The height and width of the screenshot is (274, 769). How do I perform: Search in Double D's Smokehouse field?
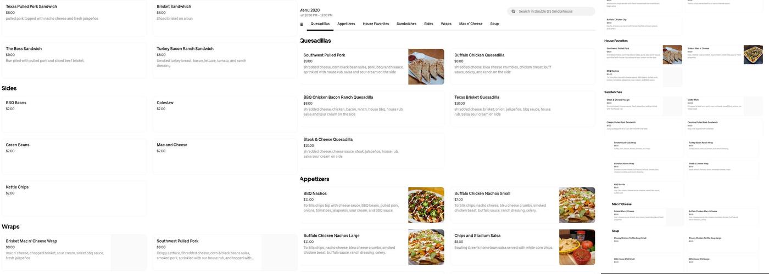[x=555, y=12]
